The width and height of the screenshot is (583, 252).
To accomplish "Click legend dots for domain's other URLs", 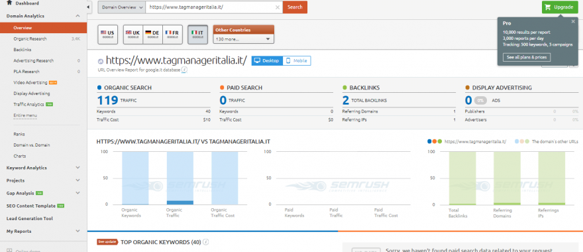I will [522, 141].
